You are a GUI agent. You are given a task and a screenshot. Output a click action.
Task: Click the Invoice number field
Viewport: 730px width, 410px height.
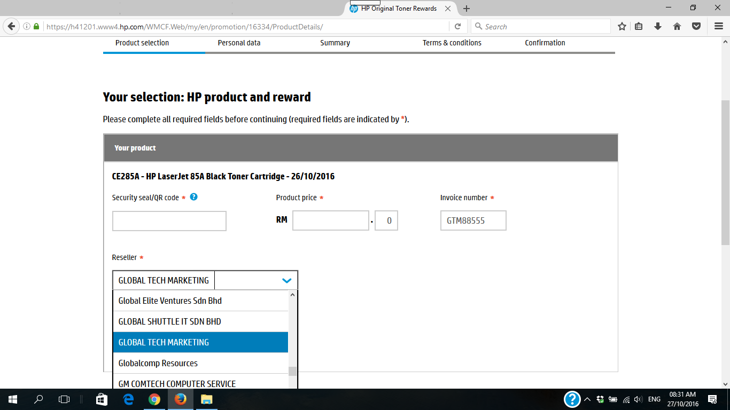coord(473,220)
